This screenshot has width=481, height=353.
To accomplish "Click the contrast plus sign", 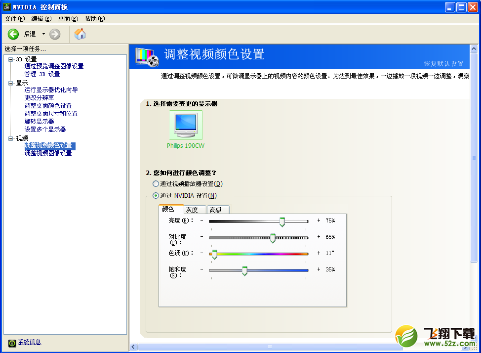I will click(319, 236).
